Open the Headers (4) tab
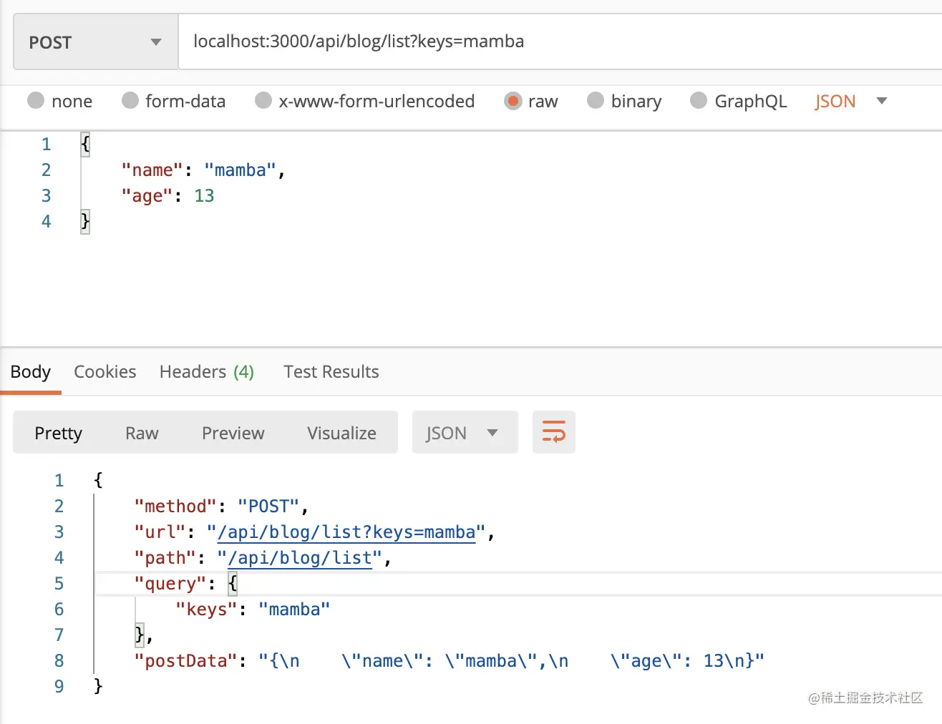 pos(206,372)
